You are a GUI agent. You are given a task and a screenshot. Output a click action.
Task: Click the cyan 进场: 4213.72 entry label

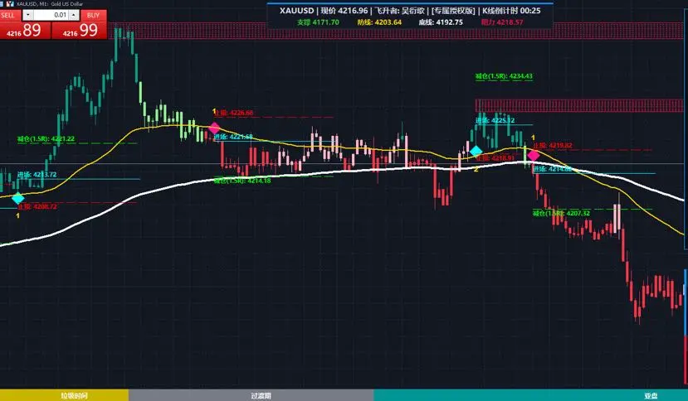click(x=37, y=175)
